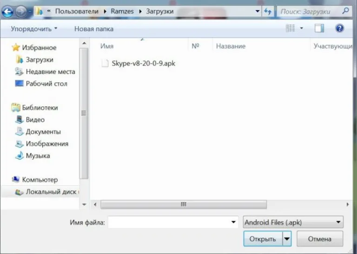Select Избранное in the navigation pane
Image resolution: width=357 pixels, height=254 pixels.
pyautogui.click(x=39, y=47)
